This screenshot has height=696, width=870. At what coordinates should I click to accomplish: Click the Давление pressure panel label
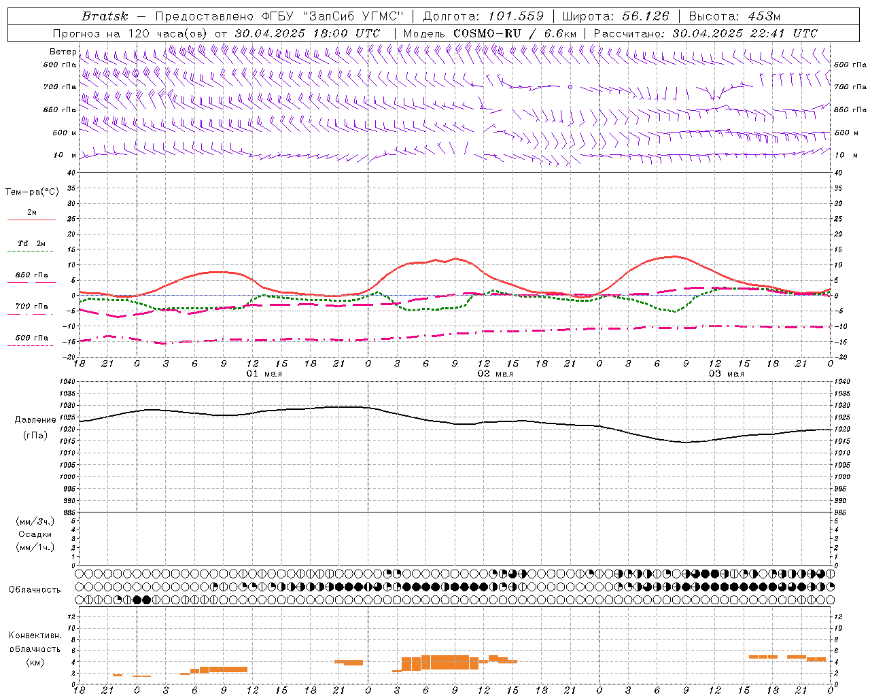click(x=35, y=420)
